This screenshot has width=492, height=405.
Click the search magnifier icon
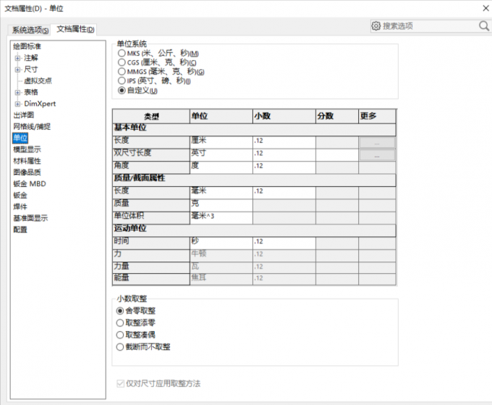click(484, 26)
